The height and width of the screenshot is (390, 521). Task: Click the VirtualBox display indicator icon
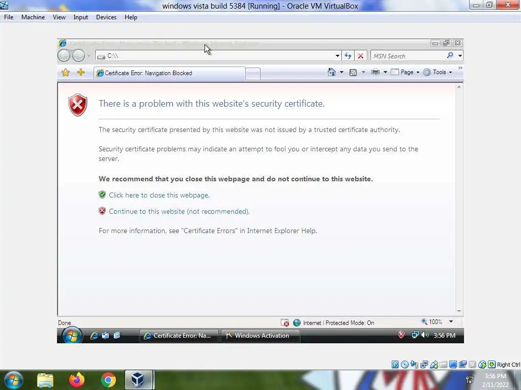[453, 365]
